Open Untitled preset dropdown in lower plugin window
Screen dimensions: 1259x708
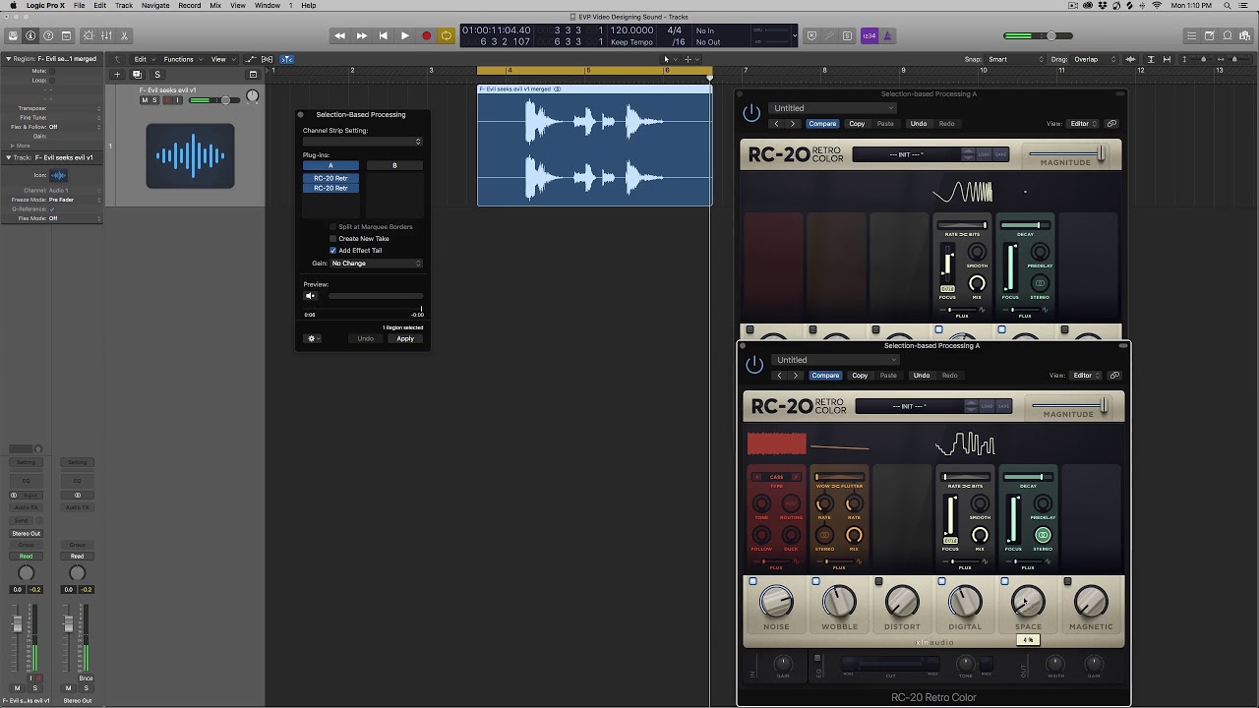(833, 360)
